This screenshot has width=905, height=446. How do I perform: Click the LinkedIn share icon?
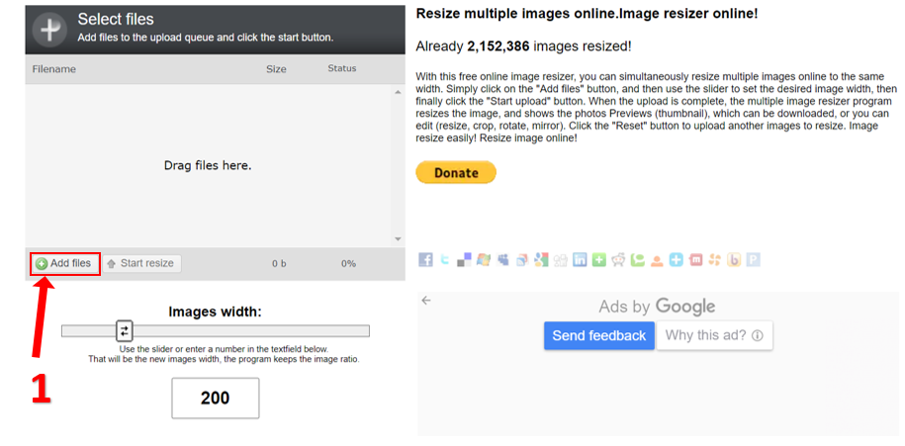pos(580,260)
